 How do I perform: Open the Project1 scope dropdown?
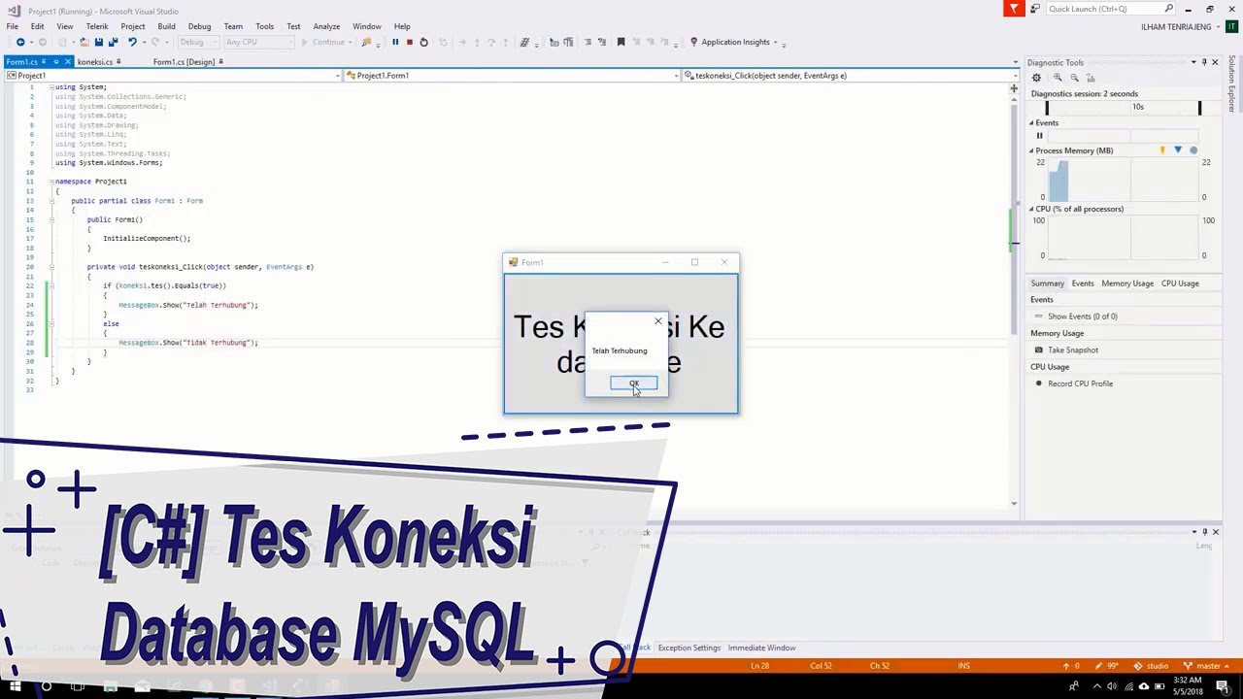click(338, 76)
